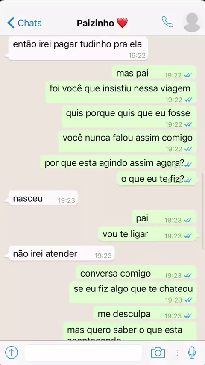Tap the "você nunca falou assim comigo" message
The image size is (205, 365).
tap(127, 141)
